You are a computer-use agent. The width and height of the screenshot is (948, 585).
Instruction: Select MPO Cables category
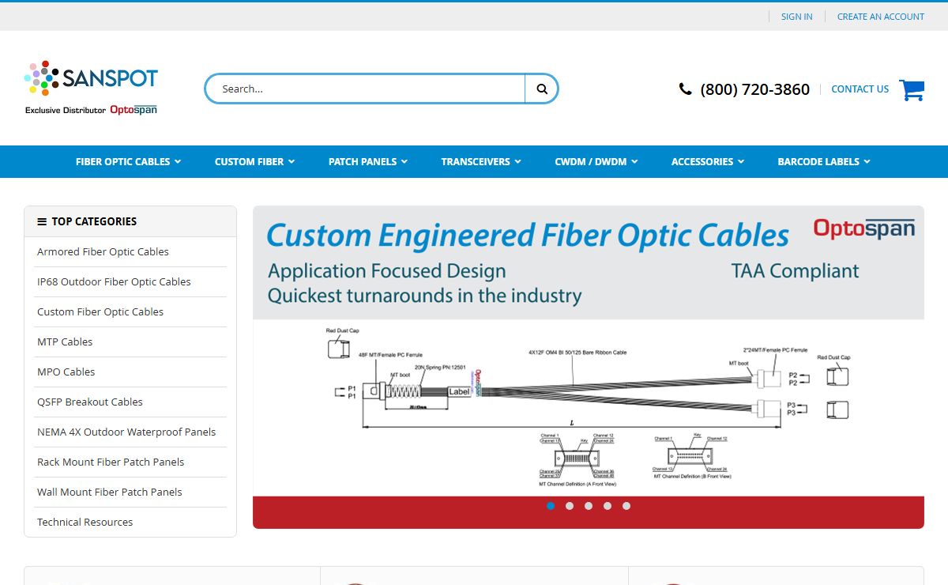[x=66, y=372]
